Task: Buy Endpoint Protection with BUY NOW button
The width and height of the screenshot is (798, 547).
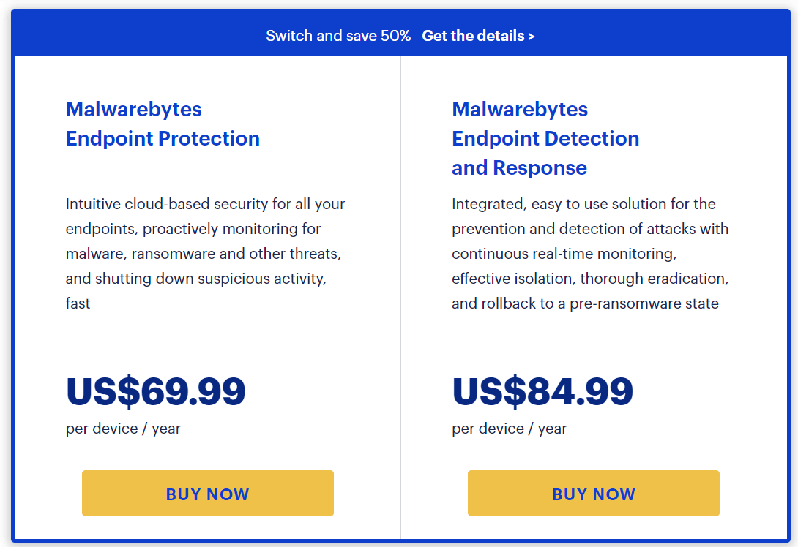Action: point(208,493)
